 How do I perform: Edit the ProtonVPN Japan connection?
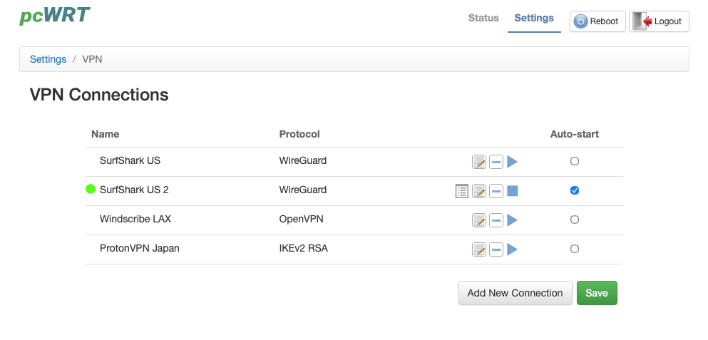479,249
